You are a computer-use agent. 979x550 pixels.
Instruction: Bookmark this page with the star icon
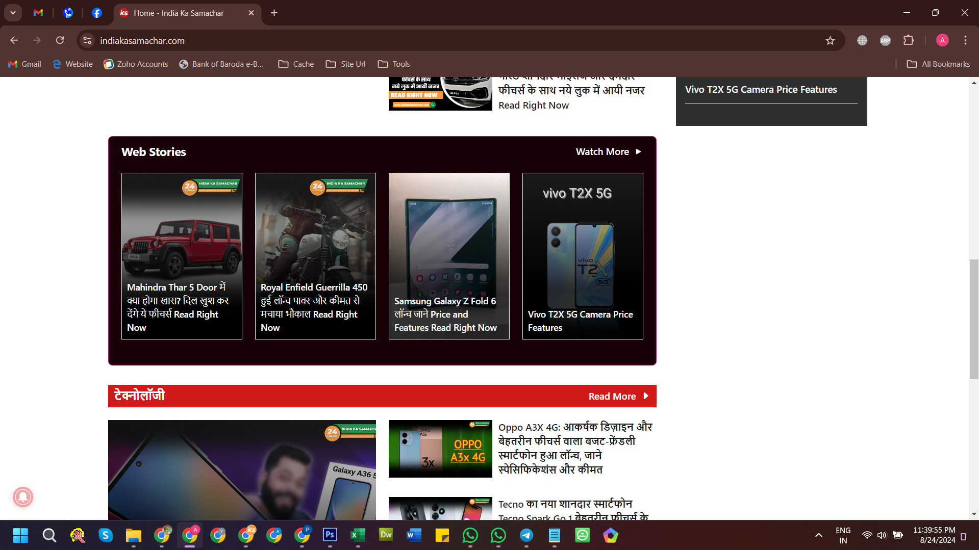[830, 41]
